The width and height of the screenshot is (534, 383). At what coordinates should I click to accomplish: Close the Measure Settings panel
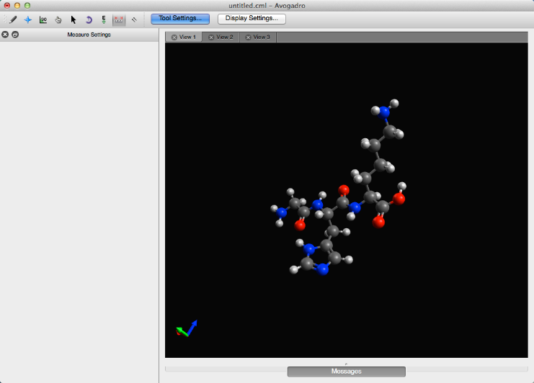(5, 35)
